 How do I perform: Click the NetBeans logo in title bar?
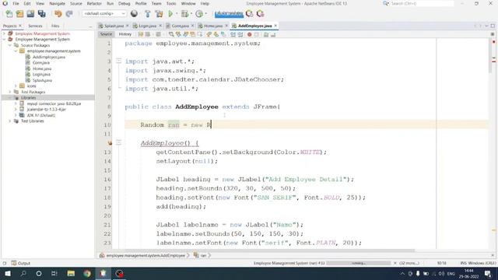tap(5, 3)
